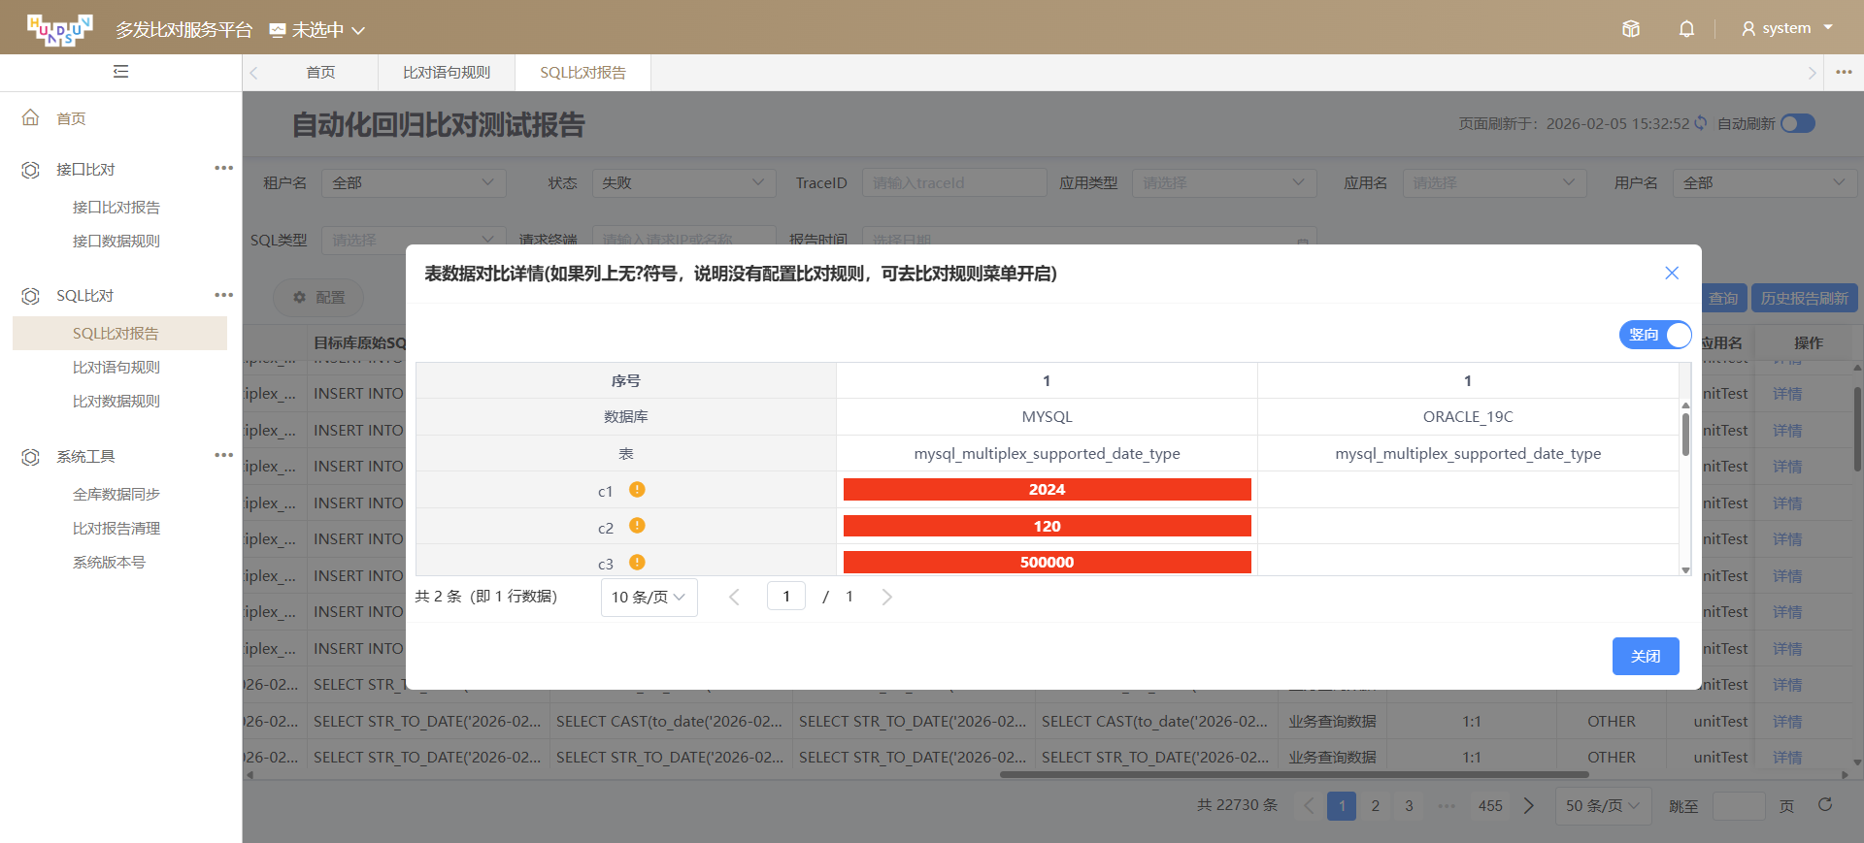The image size is (1864, 843).
Task: Click the c2 warning icon
Action: [x=637, y=526]
